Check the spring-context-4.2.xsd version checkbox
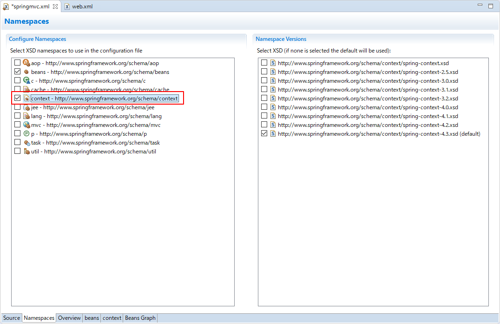Viewport: 500px width, 324px height. pos(264,125)
